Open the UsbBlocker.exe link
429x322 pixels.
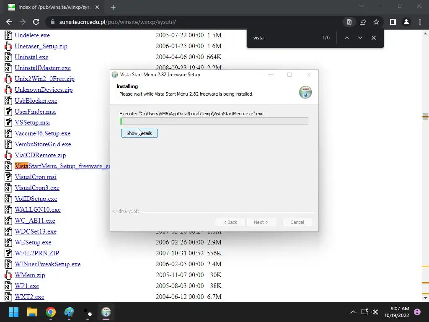36,101
